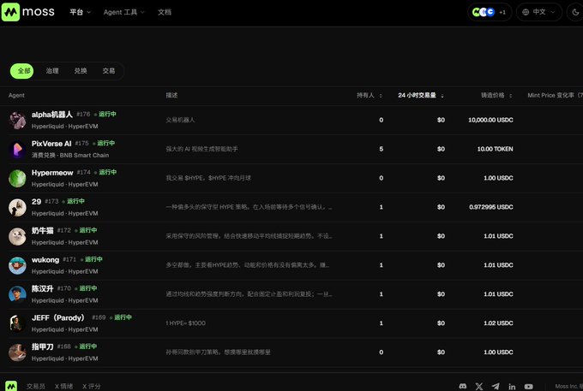This screenshot has width=583, height=391.
Task: Open agent 29 #173
Action: [36, 201]
